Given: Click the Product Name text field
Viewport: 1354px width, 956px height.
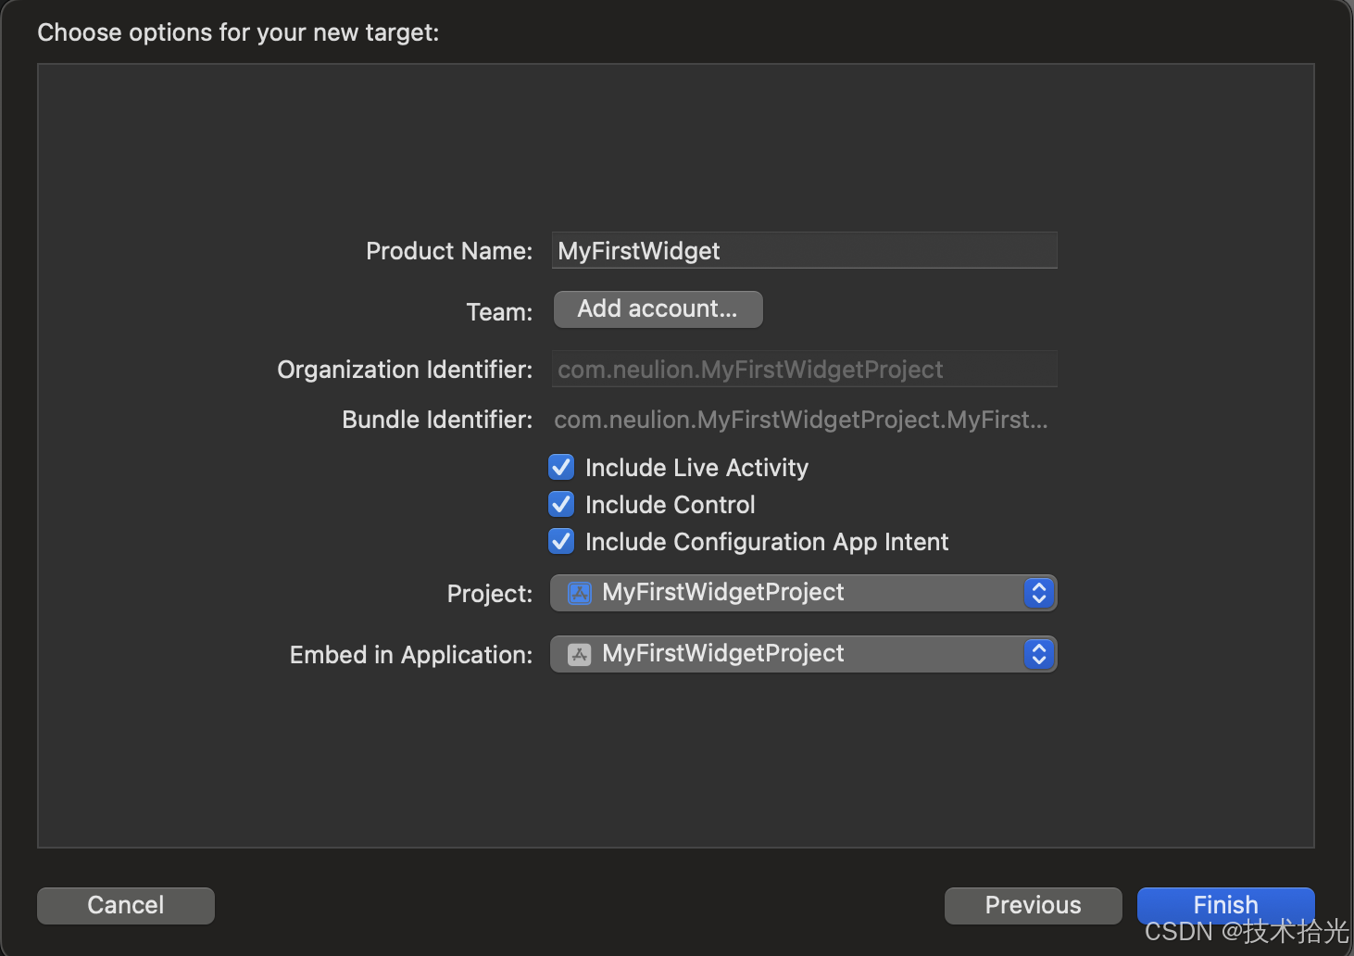Looking at the screenshot, I should (803, 250).
